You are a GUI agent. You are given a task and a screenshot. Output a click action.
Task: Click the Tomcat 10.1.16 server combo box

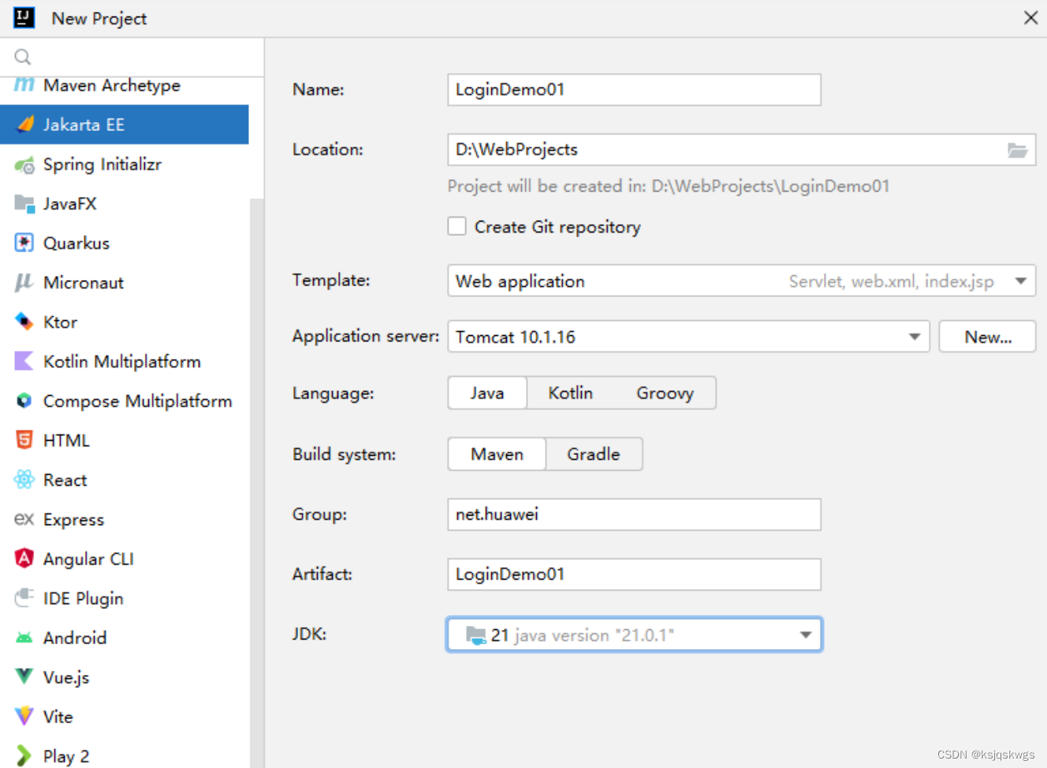pos(688,337)
